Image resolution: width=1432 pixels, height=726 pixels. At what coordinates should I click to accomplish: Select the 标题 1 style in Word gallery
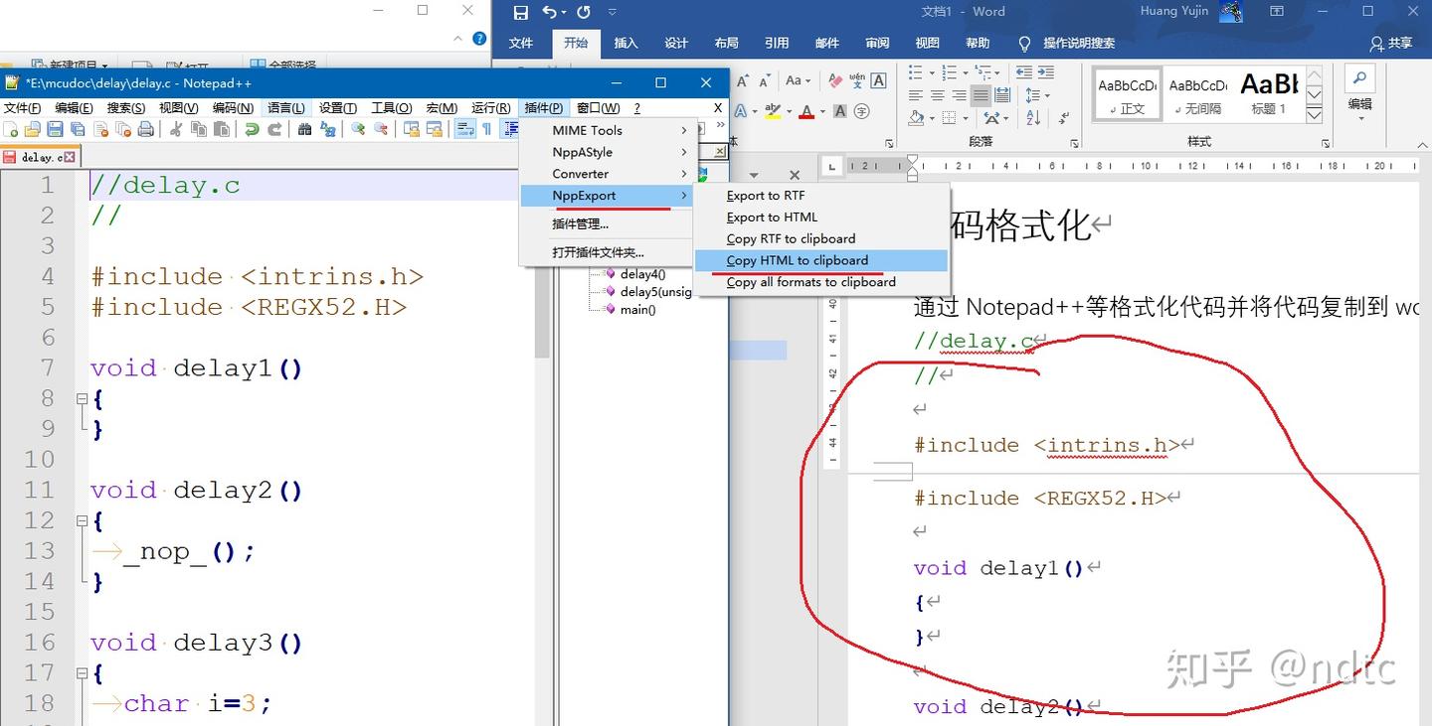point(1268,95)
